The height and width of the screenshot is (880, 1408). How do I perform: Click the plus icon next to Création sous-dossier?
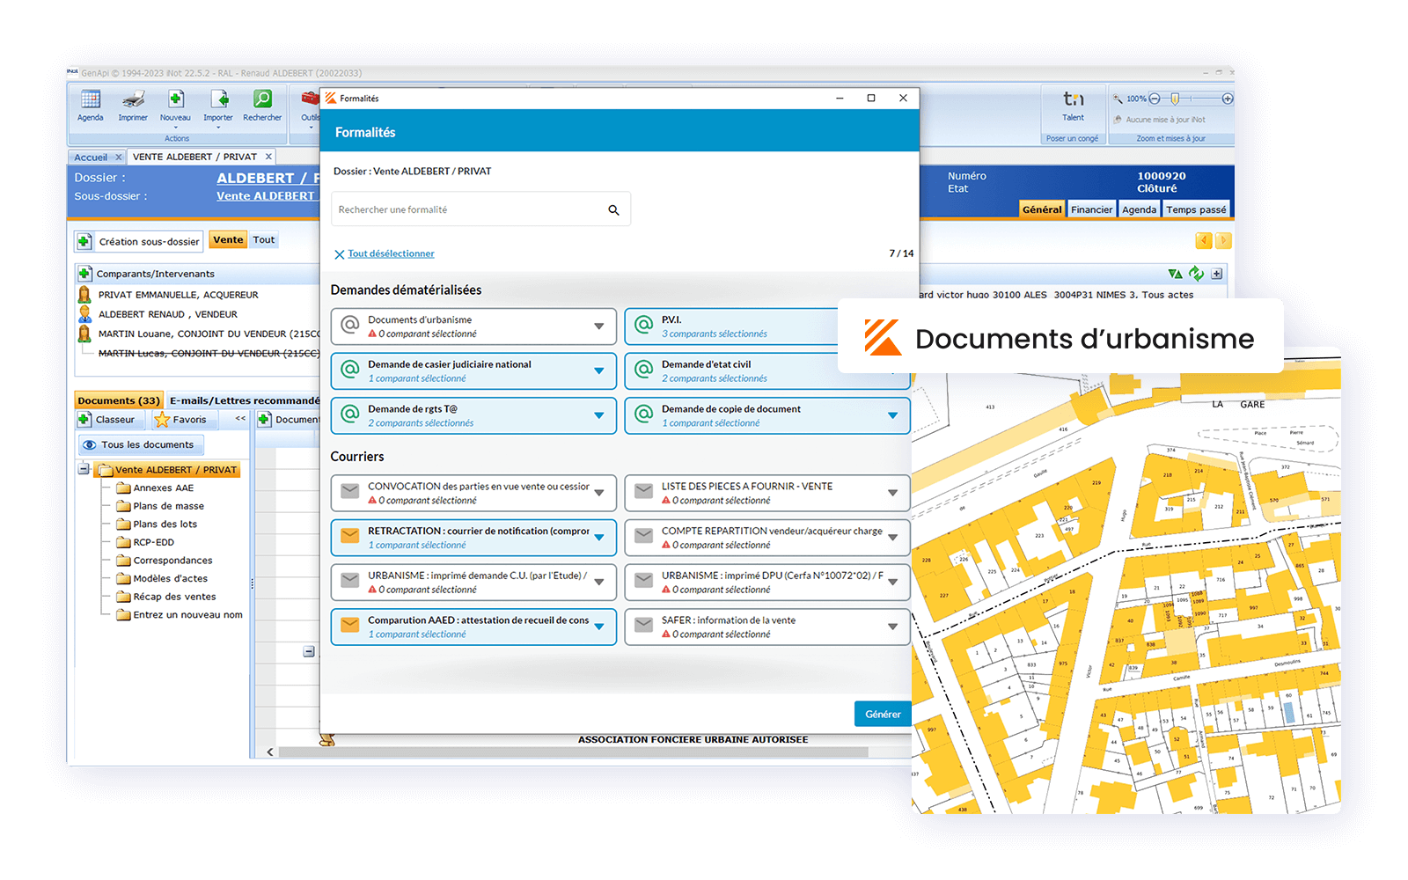pyautogui.click(x=84, y=241)
